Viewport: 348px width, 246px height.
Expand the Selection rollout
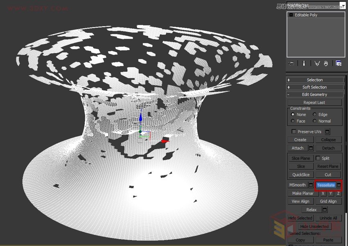tap(315, 80)
